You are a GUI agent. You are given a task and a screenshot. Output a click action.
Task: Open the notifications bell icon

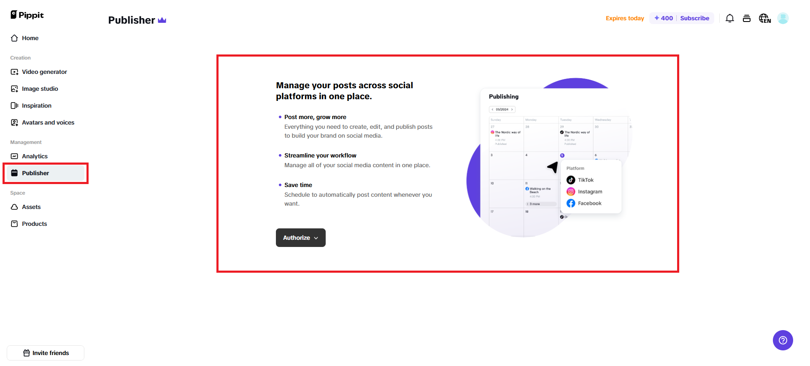[x=729, y=18]
